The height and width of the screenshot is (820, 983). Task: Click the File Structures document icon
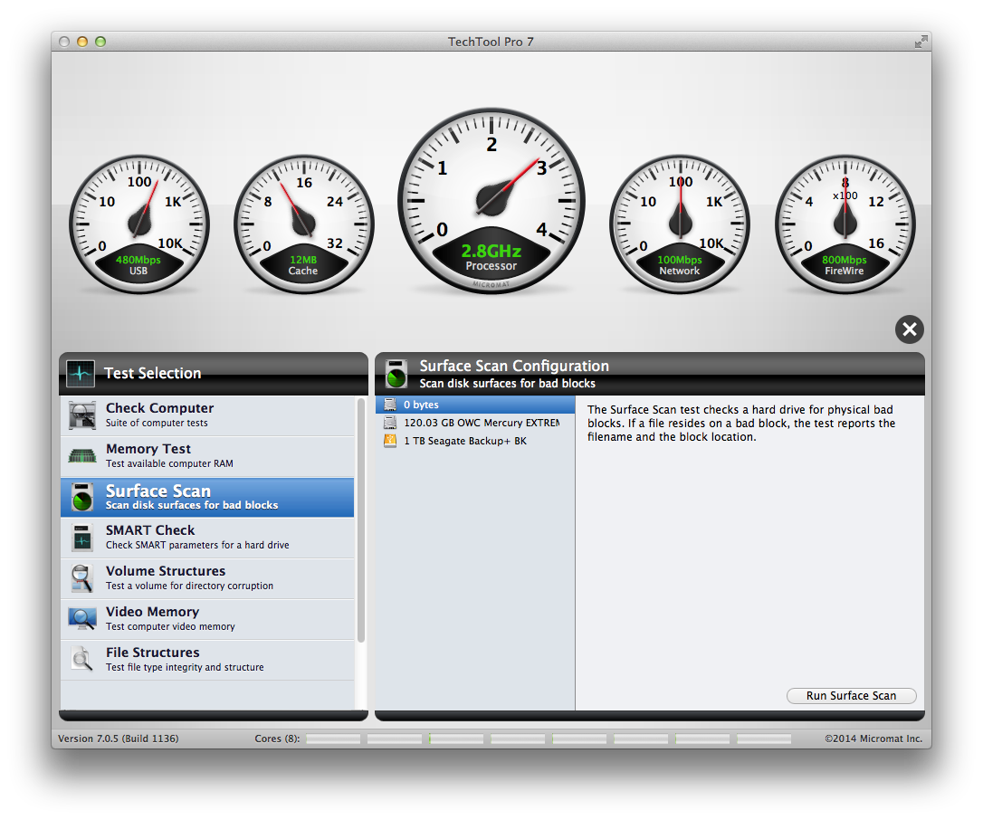(x=82, y=659)
